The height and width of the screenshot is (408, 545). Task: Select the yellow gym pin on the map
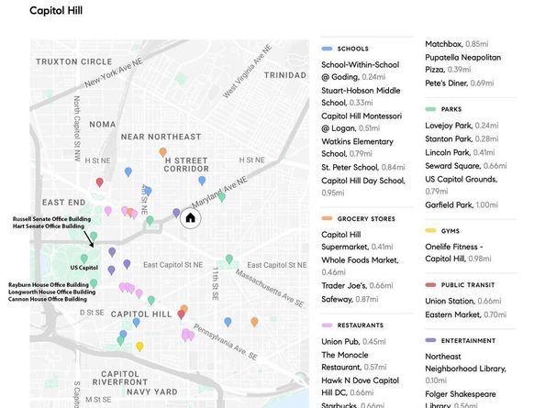139,347
